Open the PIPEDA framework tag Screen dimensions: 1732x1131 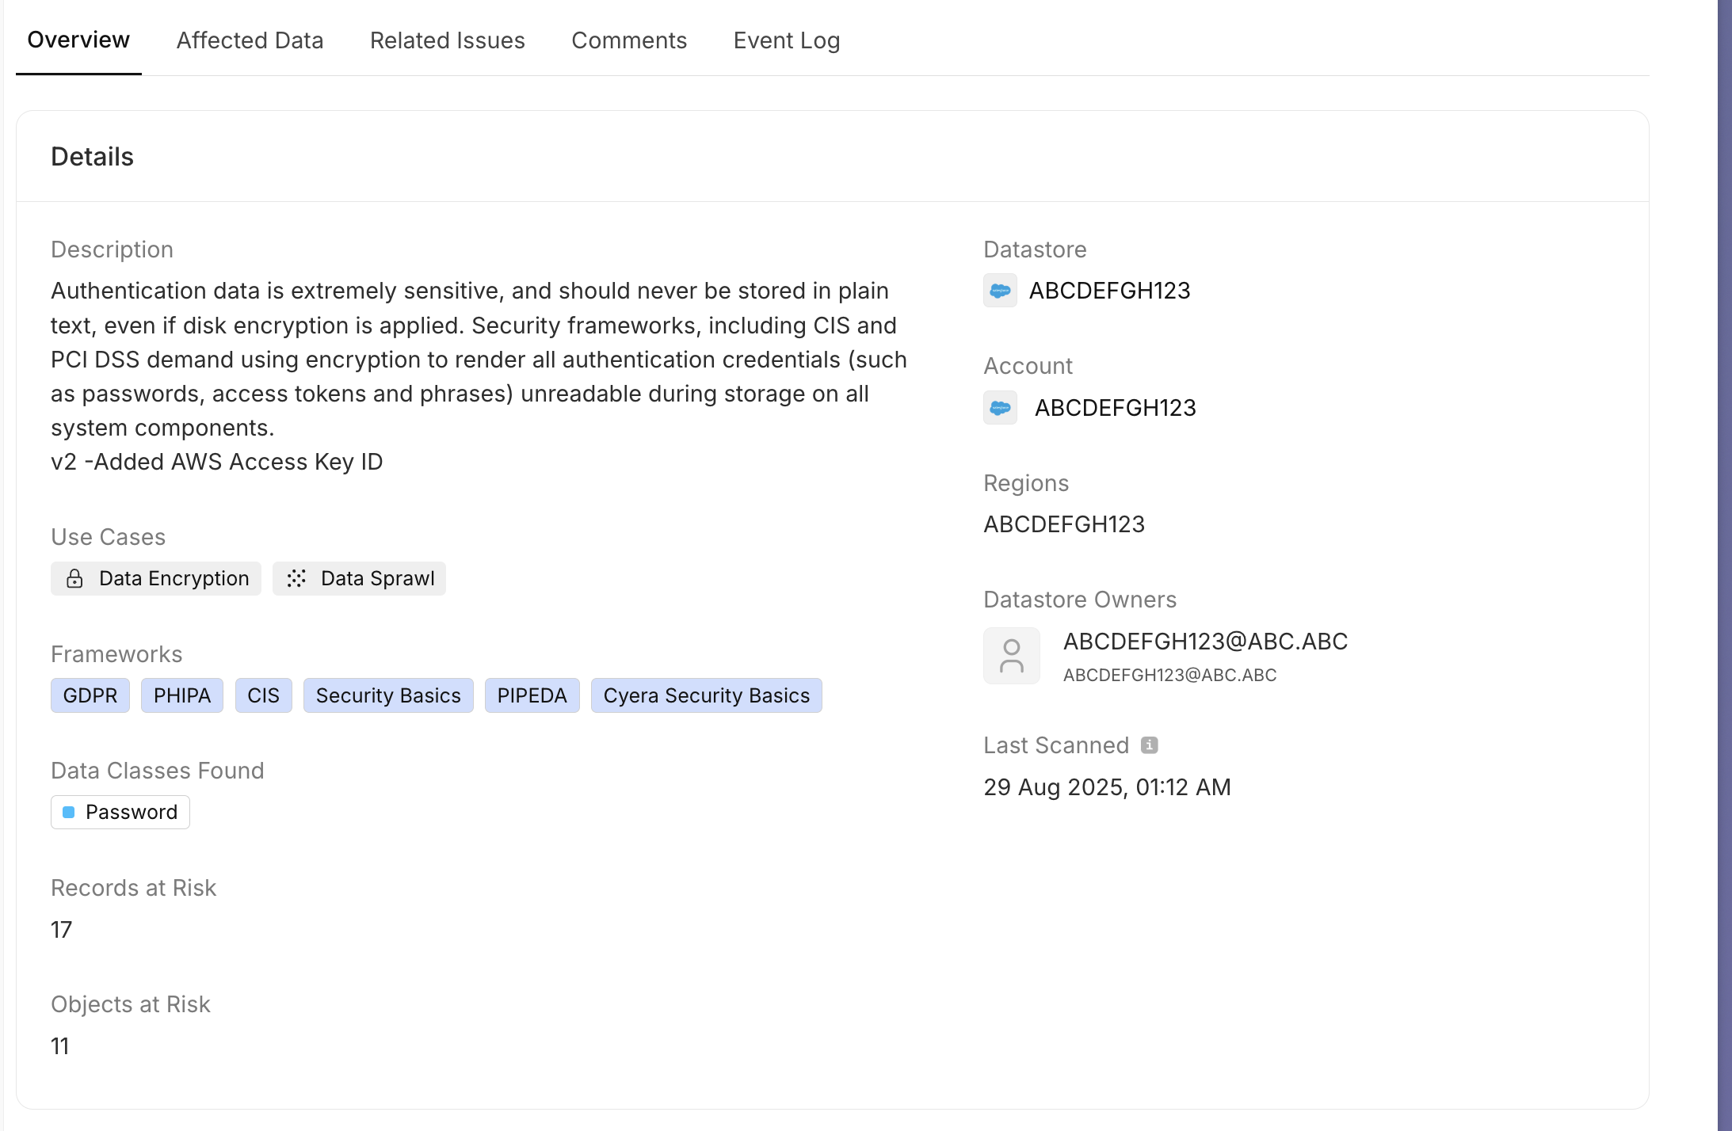tap(532, 695)
